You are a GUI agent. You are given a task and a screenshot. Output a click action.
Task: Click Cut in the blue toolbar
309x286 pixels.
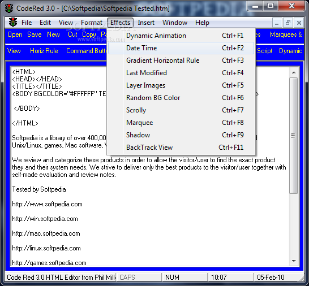72,34
